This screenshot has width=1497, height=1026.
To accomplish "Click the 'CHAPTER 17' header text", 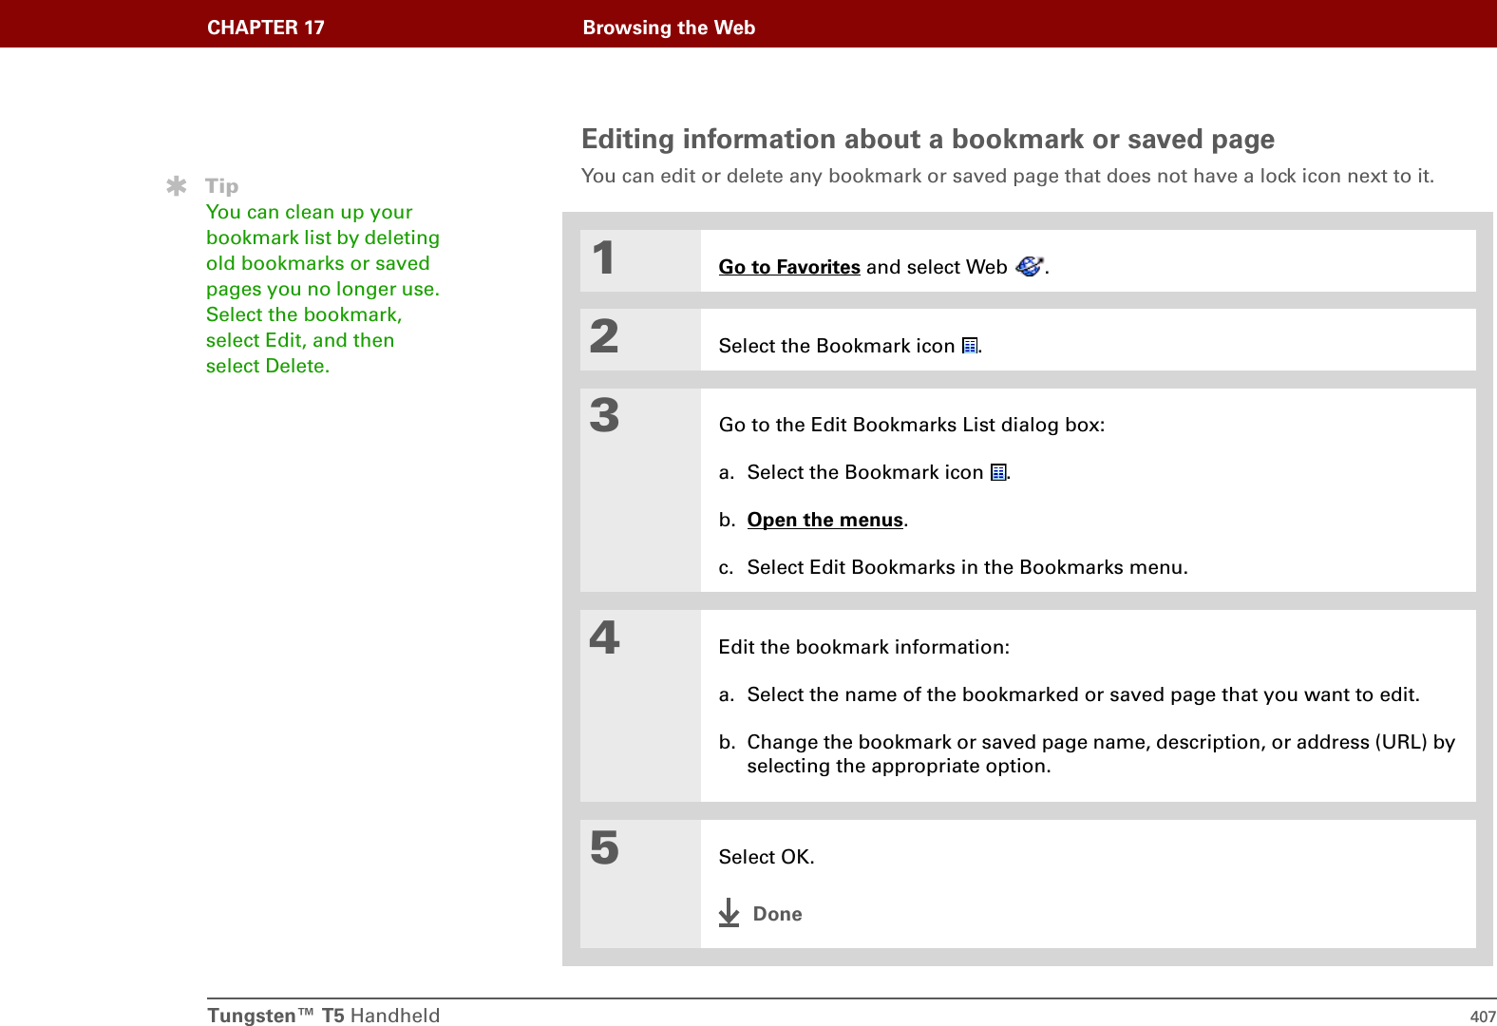I will [x=266, y=28].
